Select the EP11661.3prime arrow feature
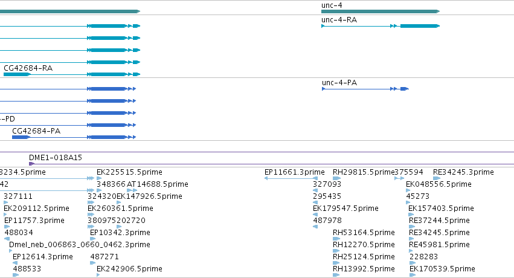Screen dimensions: 514x278 tap(291, 178)
